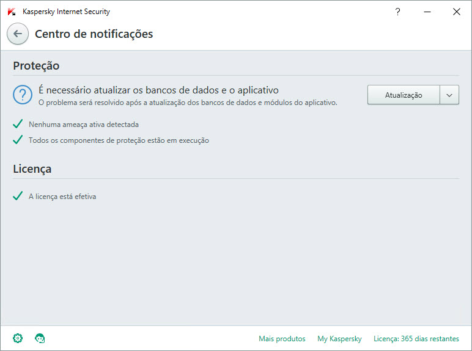Open the My Kaspersky link
472x351 pixels.
pyautogui.click(x=339, y=339)
